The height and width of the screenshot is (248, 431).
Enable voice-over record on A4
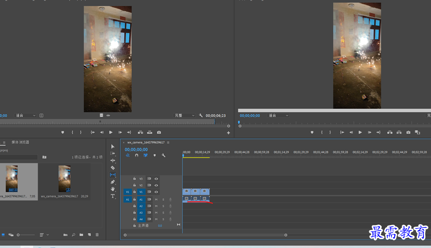170,219
